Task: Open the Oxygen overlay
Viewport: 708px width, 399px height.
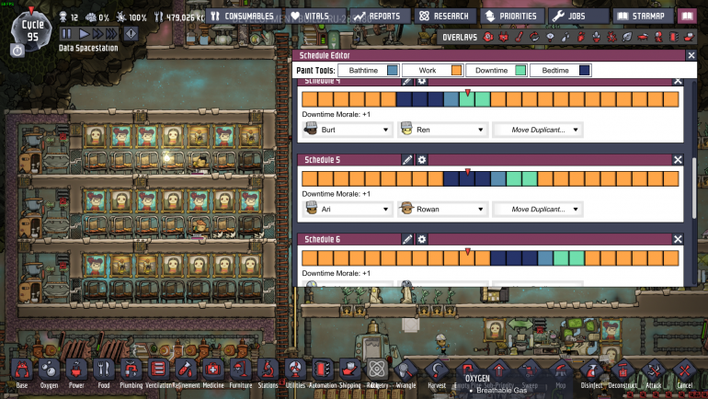Action: point(488,37)
